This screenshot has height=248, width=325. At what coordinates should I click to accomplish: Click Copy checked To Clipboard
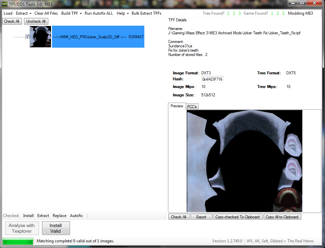238,217
